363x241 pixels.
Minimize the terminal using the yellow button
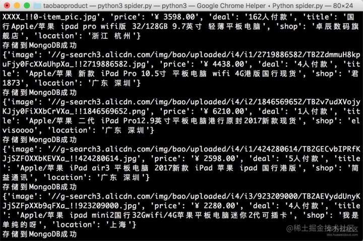click(17, 6)
